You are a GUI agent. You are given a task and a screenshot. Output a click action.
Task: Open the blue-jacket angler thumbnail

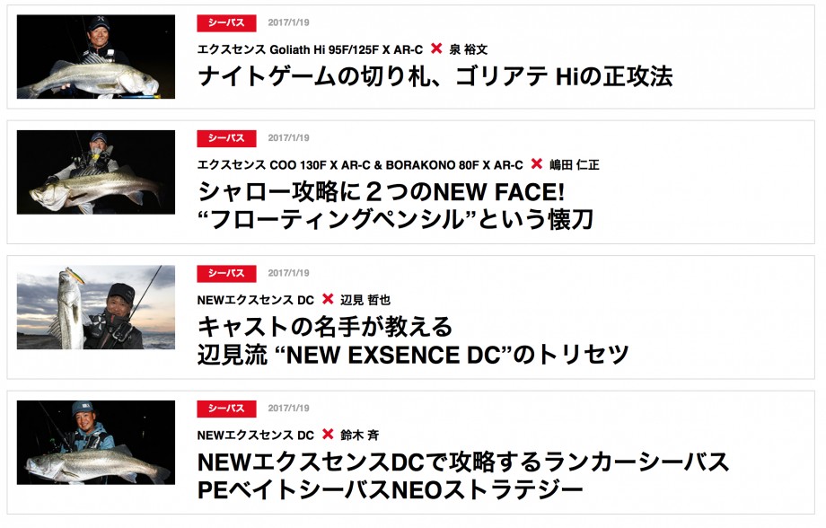point(96,442)
